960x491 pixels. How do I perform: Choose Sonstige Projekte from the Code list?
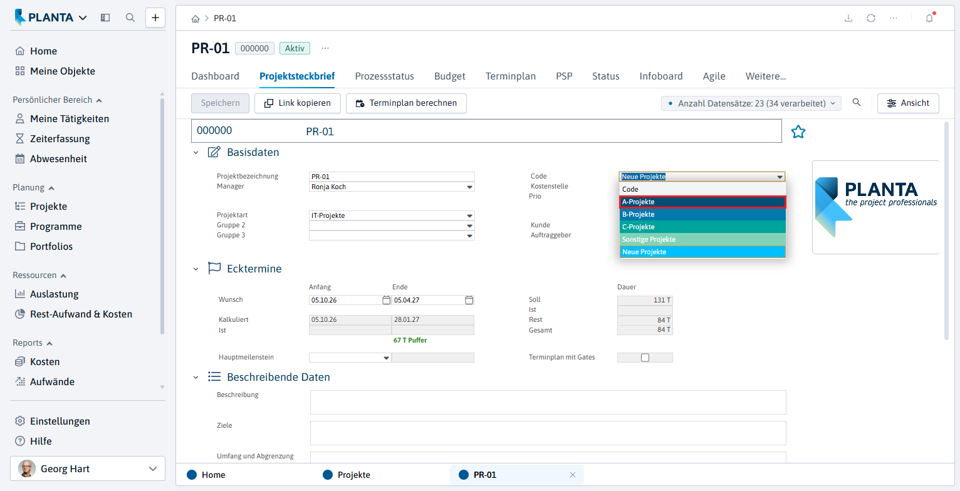pos(702,239)
